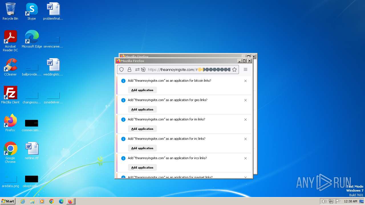Click the blocked autoplay icon in address bar
This screenshot has width=365, height=205.
point(143,69)
